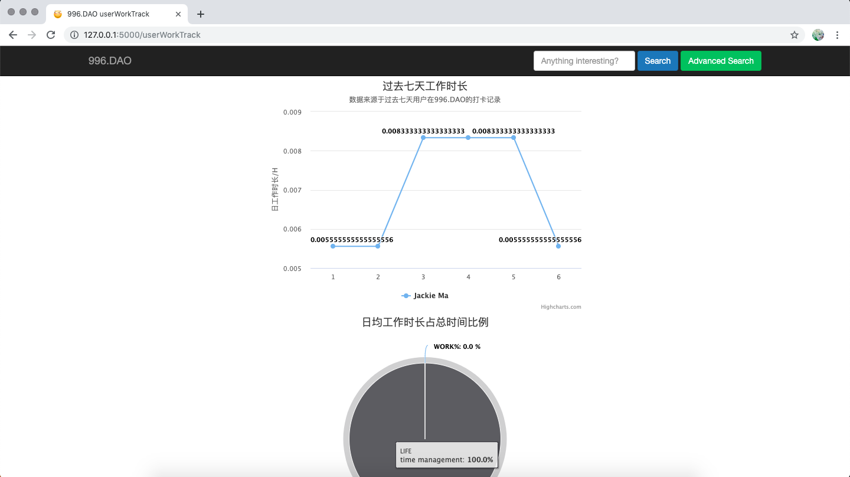Click the chart title '过去七天工作时长'
Screen dimensions: 850x477
[x=425, y=86]
